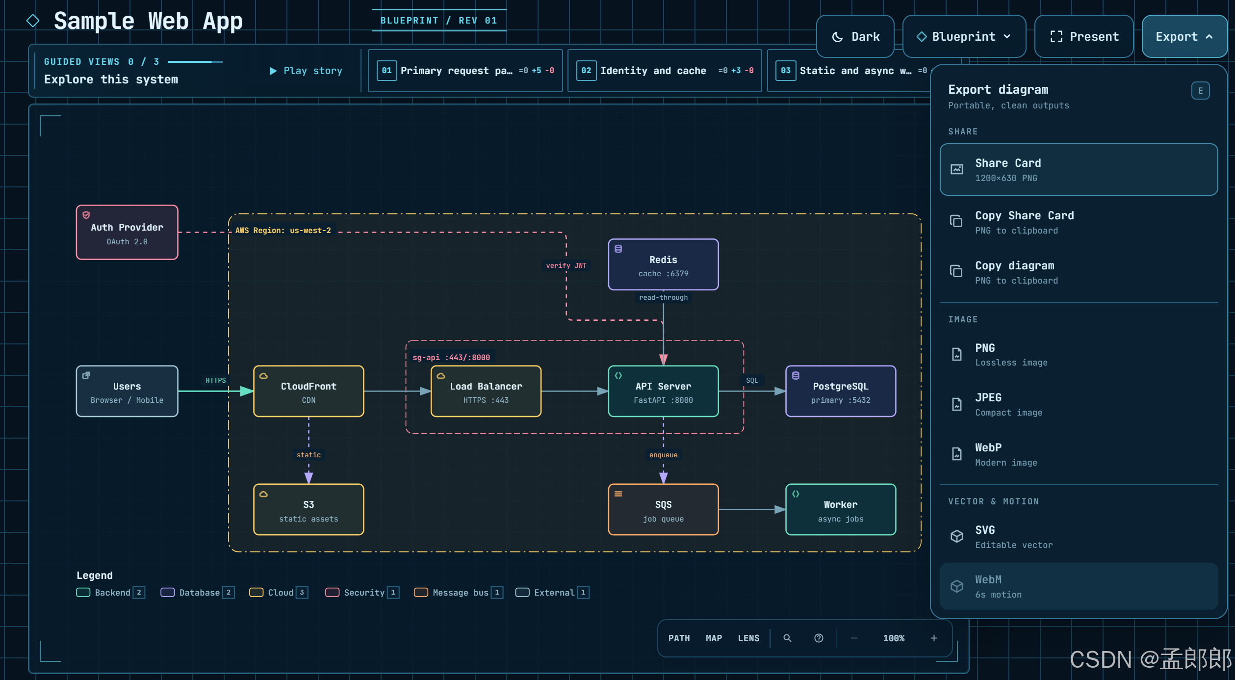Click the SVG cube icon

956,536
